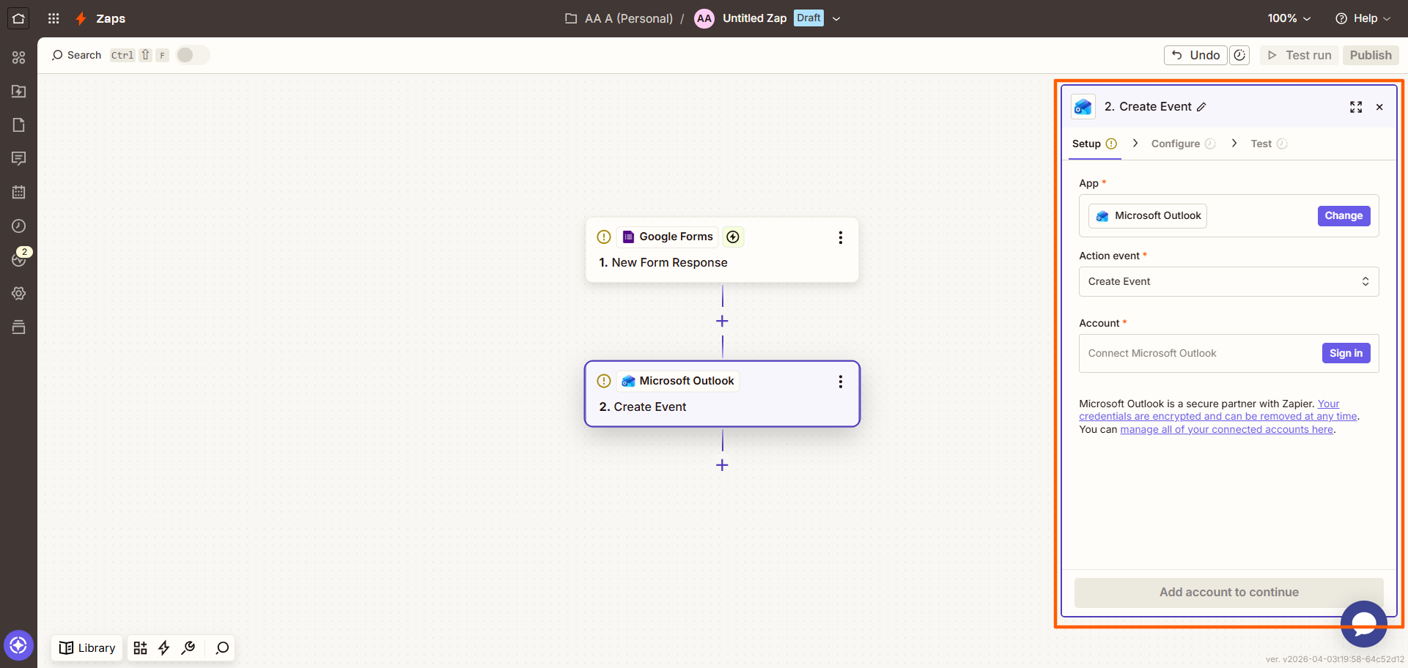Open the components icon in bottom toolbar
Viewport: 1408px width, 668px height.
click(x=140, y=647)
